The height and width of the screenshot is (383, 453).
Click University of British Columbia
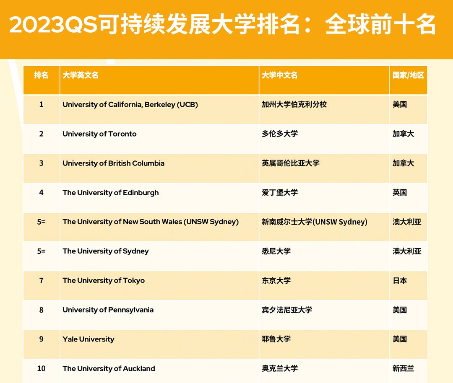click(x=112, y=163)
